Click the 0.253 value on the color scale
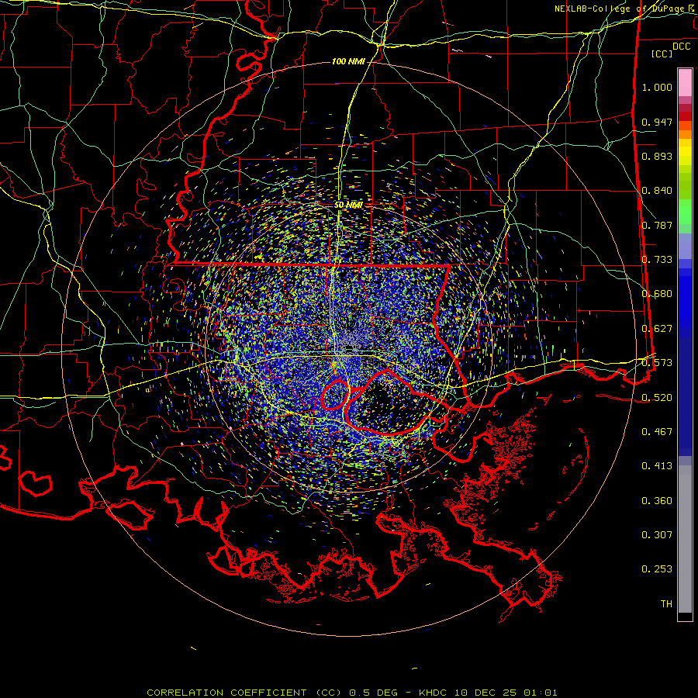The width and height of the screenshot is (698, 698). (657, 569)
